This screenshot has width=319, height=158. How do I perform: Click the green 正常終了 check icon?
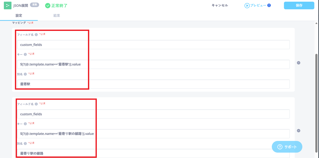click(x=48, y=6)
